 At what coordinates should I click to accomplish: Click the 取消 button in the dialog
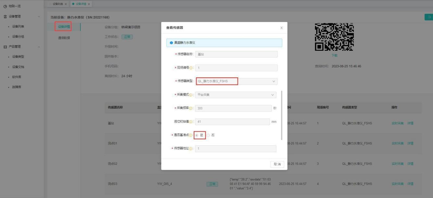[x=277, y=164]
